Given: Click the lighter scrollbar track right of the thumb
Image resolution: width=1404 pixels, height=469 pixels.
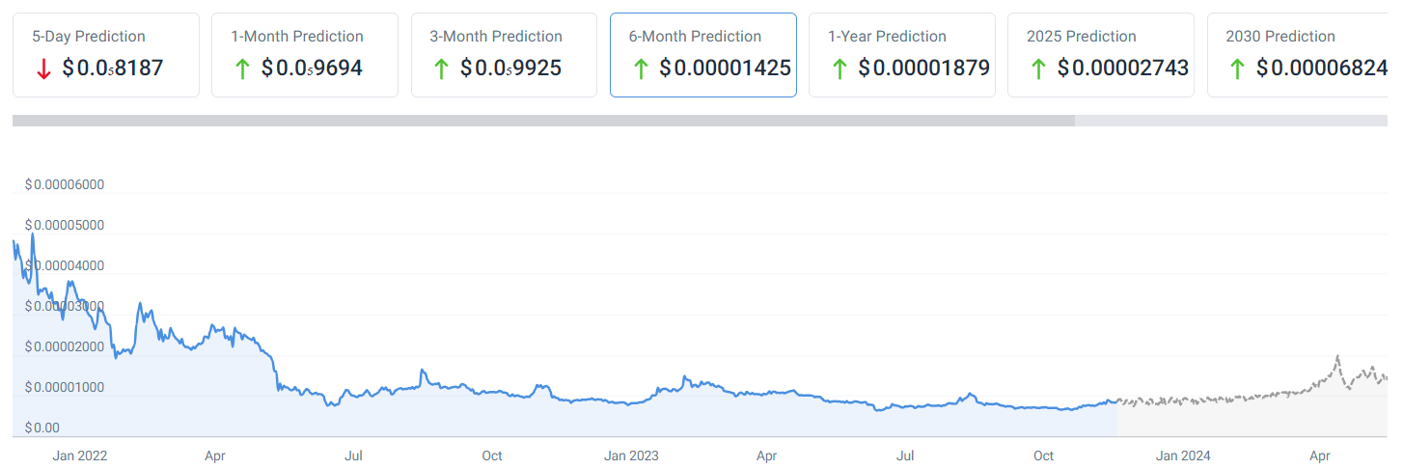Looking at the screenshot, I should pyautogui.click(x=1235, y=121).
